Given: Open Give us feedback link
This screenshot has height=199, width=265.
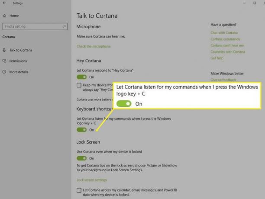Looking at the screenshot, I should (223, 80).
